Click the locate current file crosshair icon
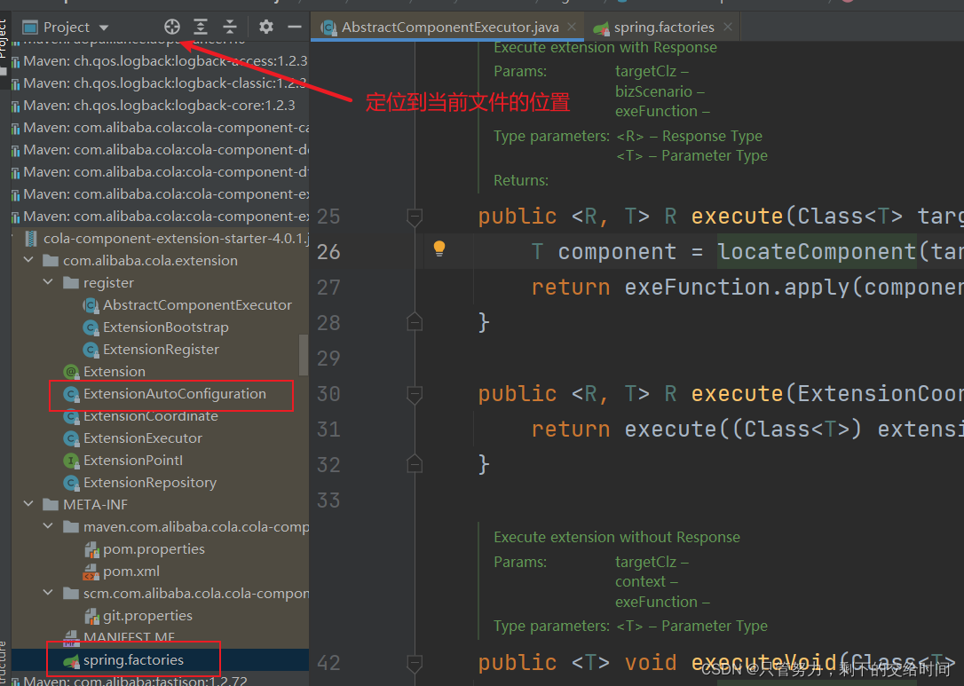Screen dimensions: 964x686 [x=172, y=27]
